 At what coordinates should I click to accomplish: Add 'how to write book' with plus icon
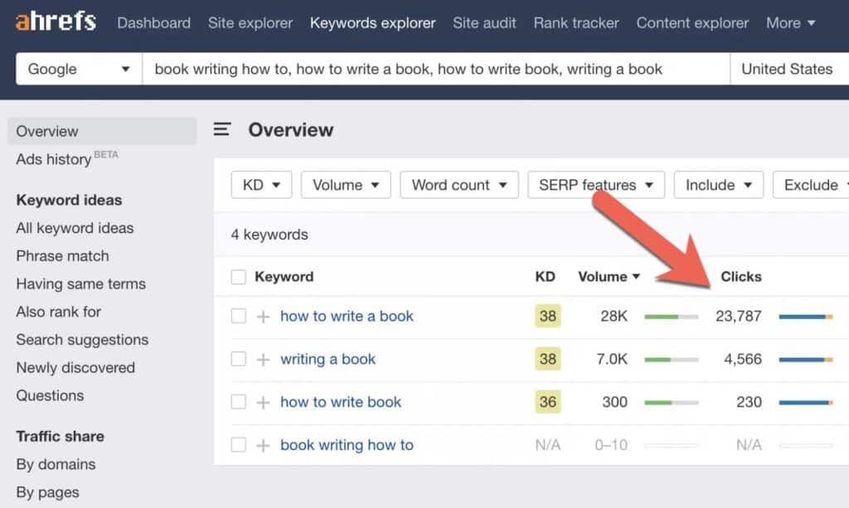pyautogui.click(x=263, y=402)
